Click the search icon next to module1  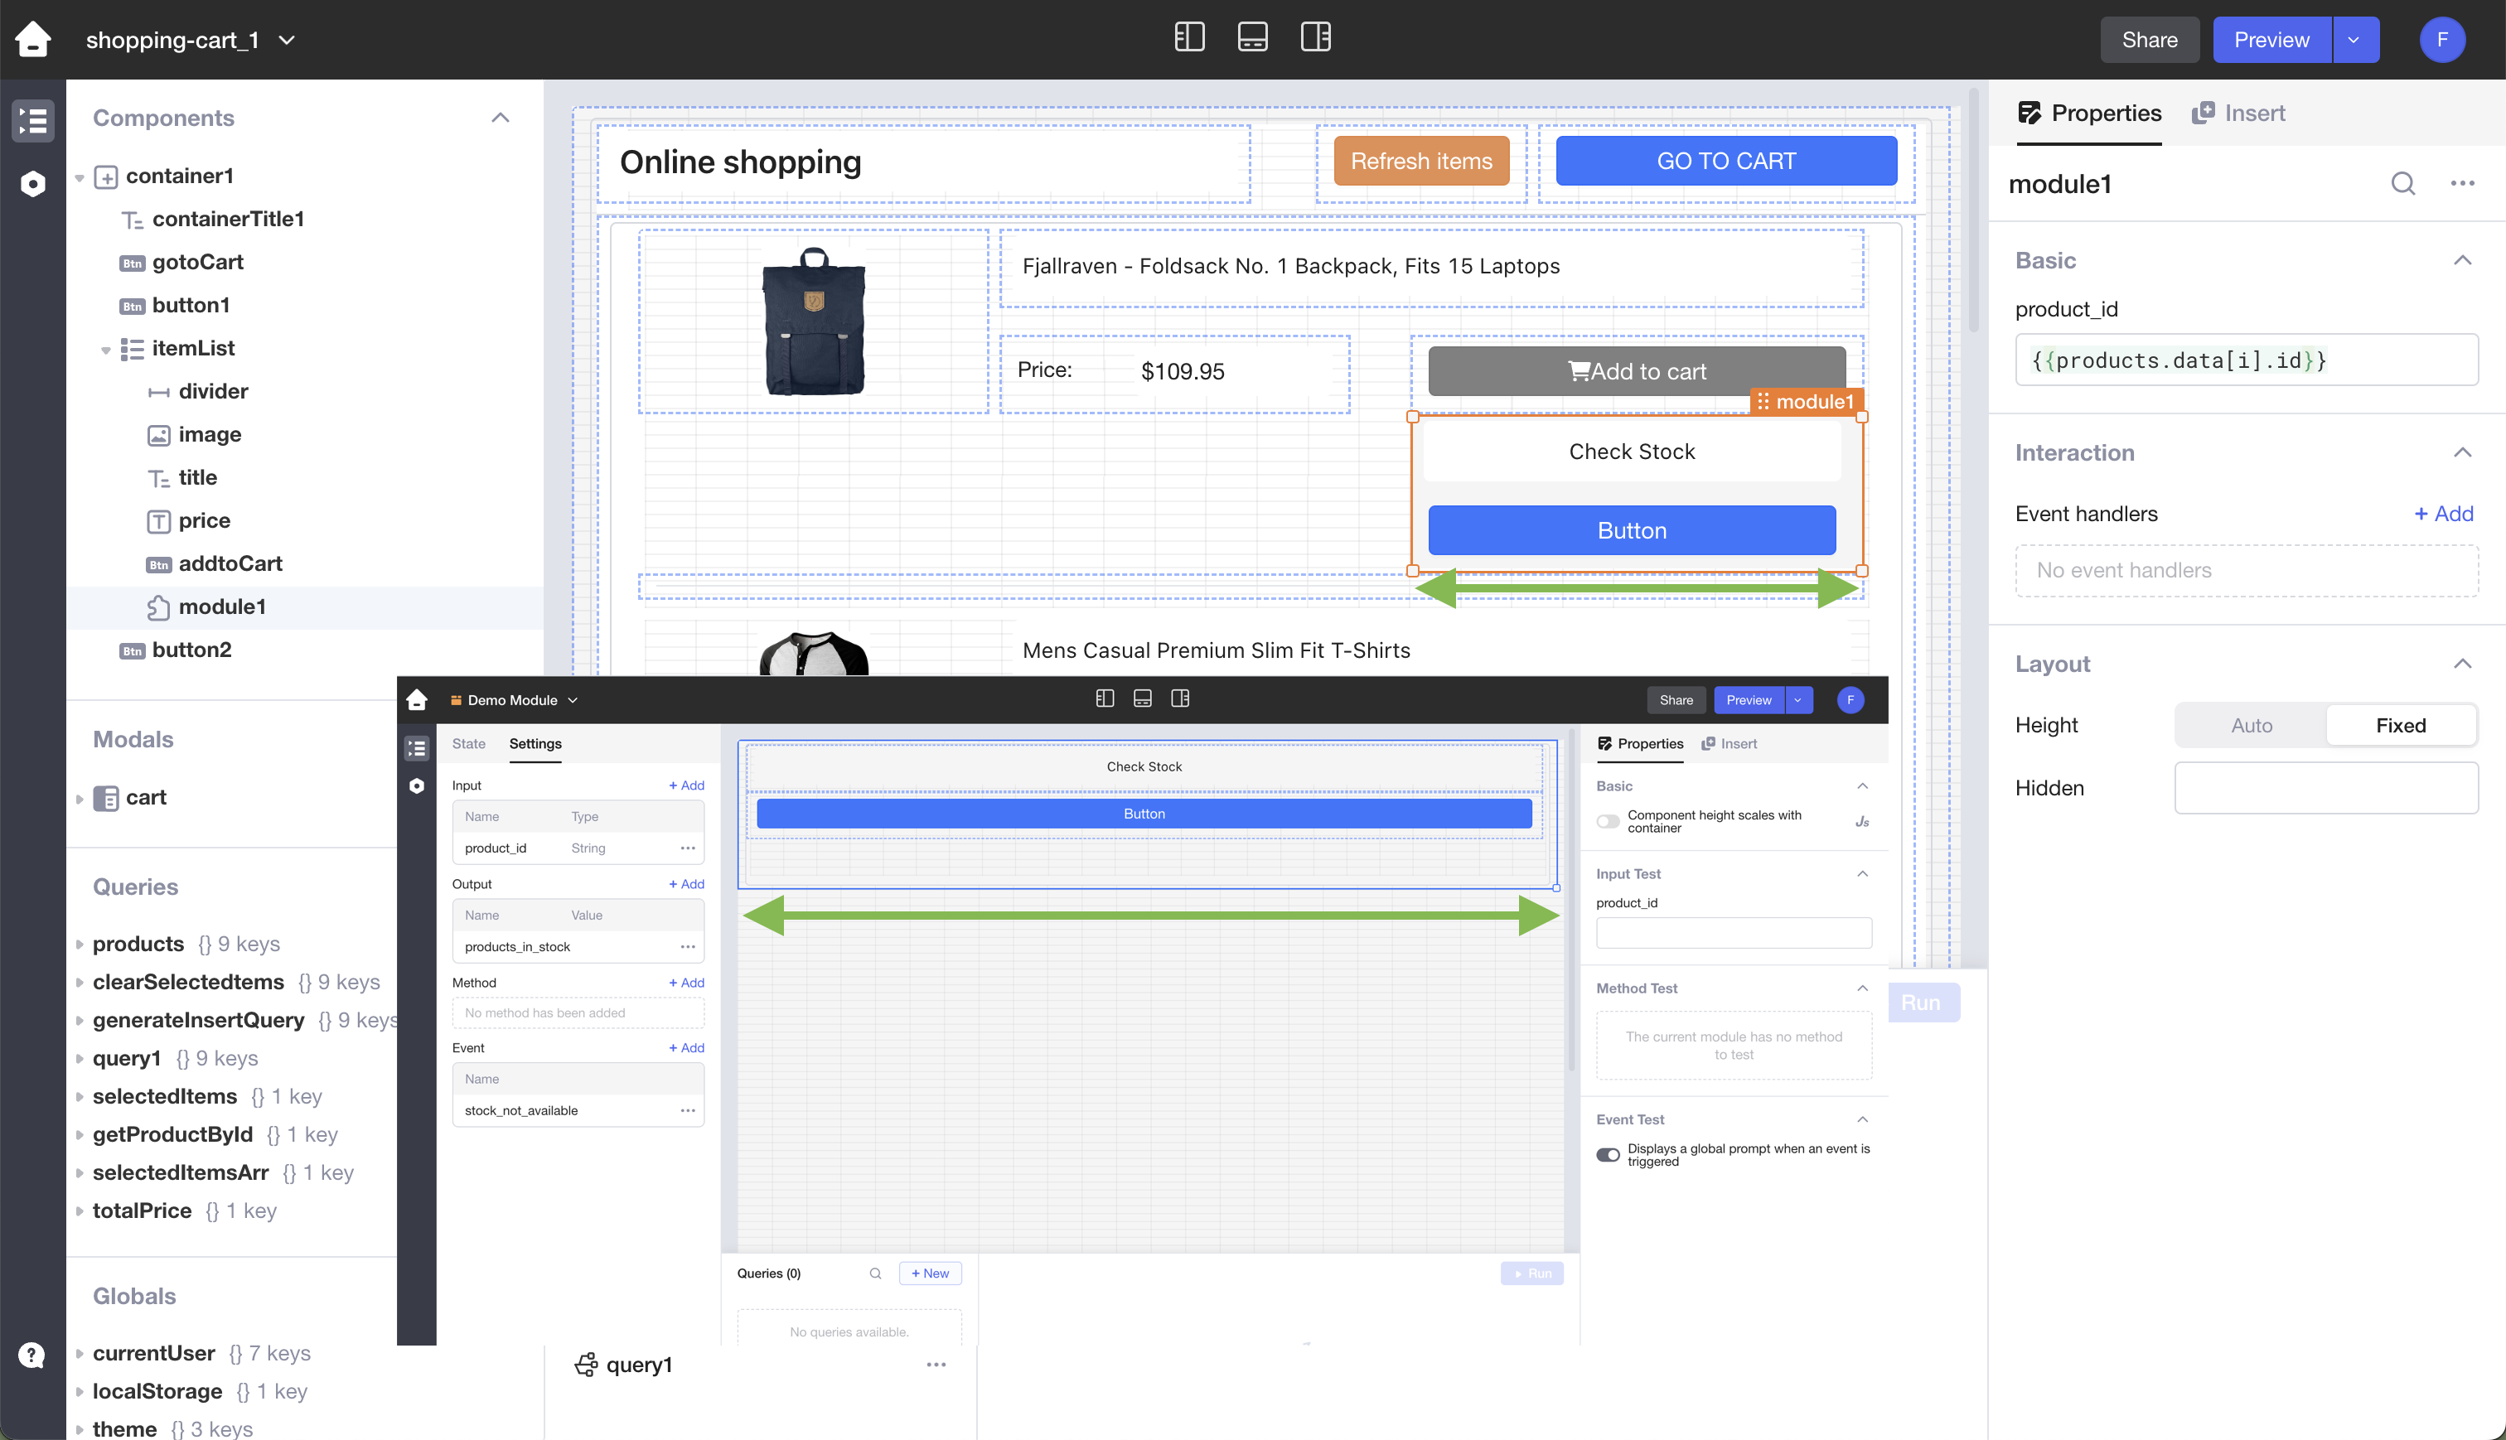click(x=2403, y=184)
